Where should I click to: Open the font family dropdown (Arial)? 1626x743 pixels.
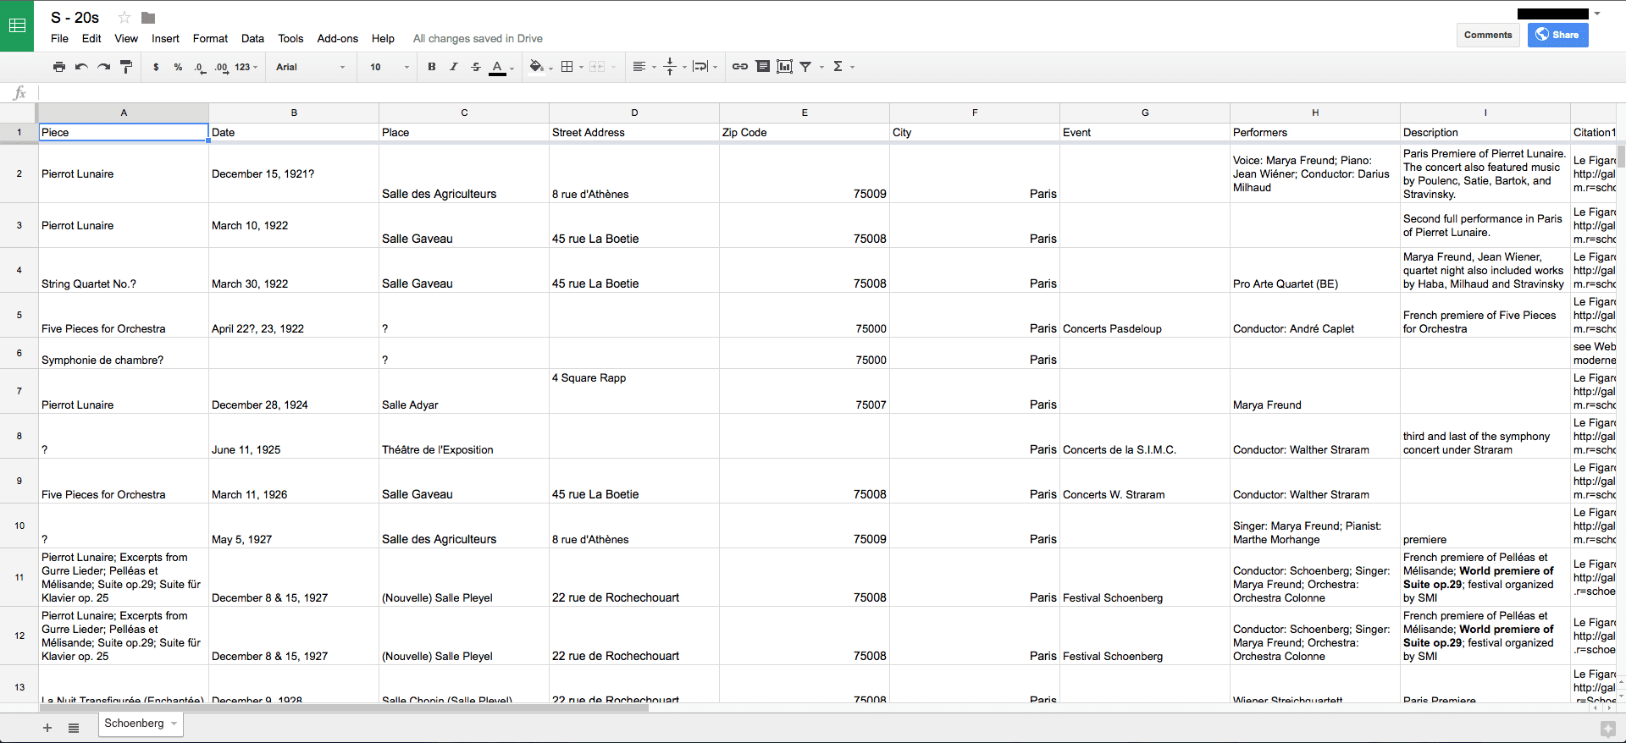310,67
